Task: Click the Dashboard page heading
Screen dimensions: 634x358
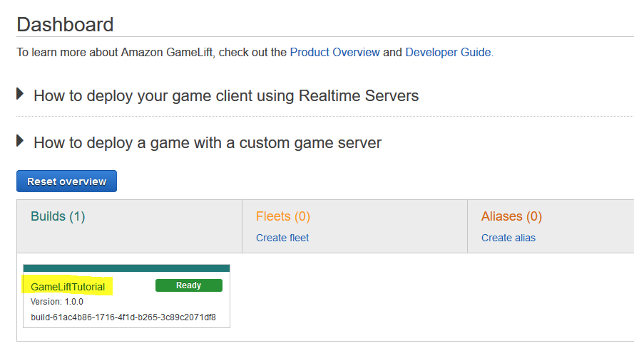Action: (x=65, y=24)
